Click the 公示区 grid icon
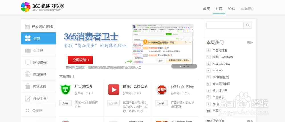285x122 pixels. (x=27, y=110)
